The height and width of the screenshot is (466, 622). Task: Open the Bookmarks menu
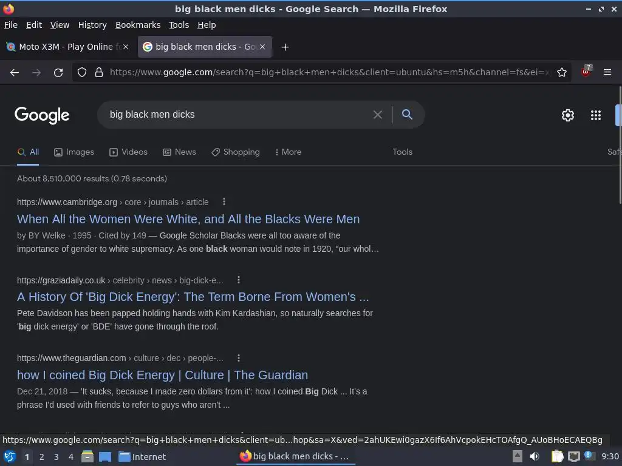coord(138,25)
